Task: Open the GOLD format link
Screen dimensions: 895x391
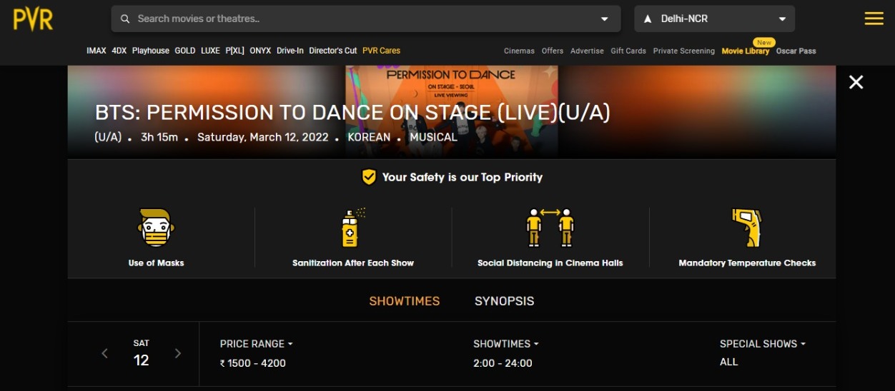Action: pos(184,51)
